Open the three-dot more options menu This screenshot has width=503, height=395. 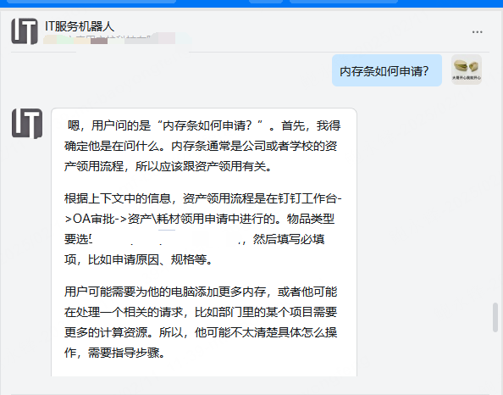[477, 32]
